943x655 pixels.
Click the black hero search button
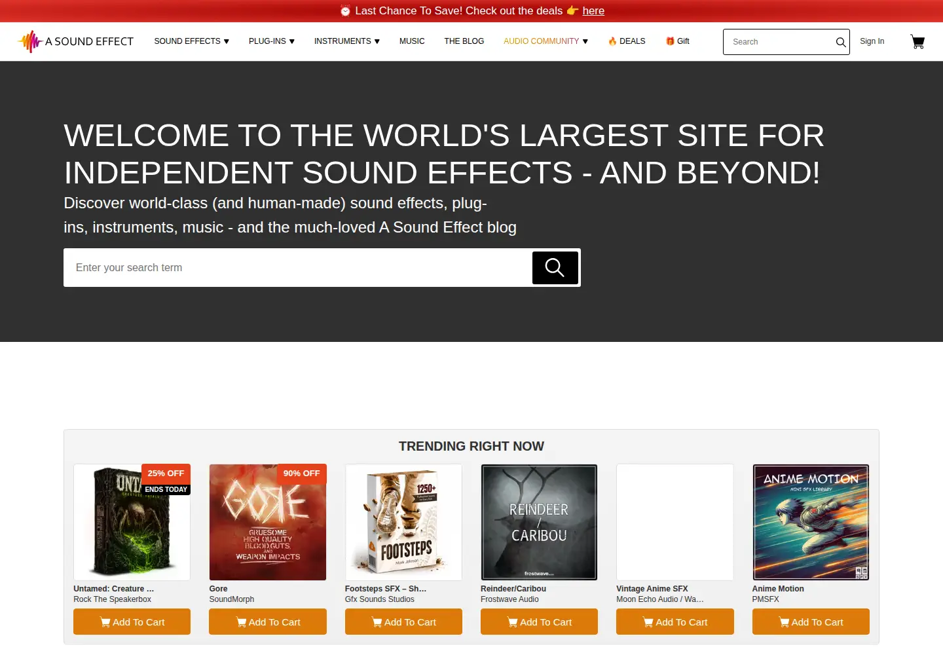(555, 267)
